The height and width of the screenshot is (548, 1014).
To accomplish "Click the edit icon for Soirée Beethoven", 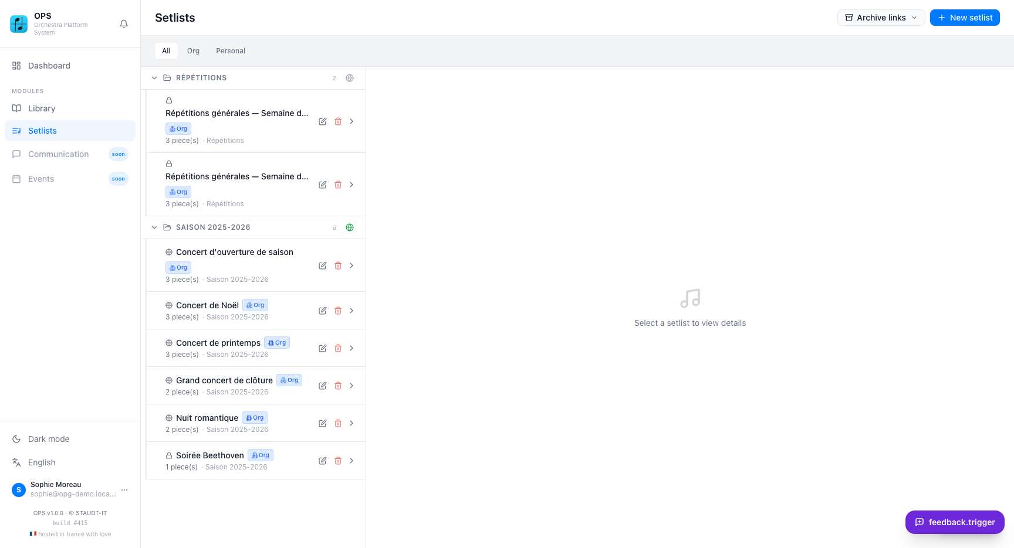I will (323, 461).
